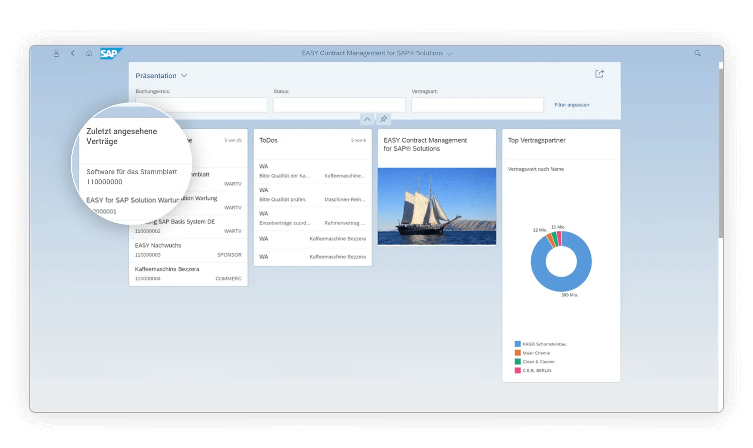
Task: Open the Top Vertragspartner panel title
Action: [536, 140]
